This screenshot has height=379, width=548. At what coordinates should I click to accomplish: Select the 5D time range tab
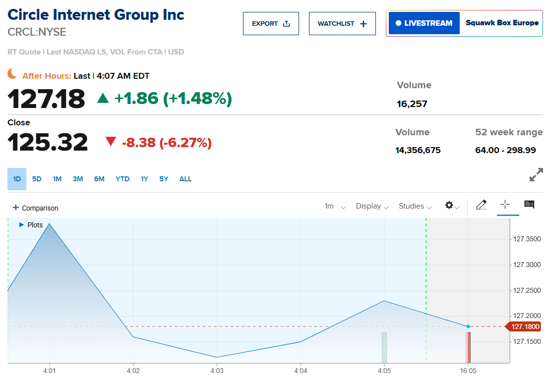click(x=37, y=179)
